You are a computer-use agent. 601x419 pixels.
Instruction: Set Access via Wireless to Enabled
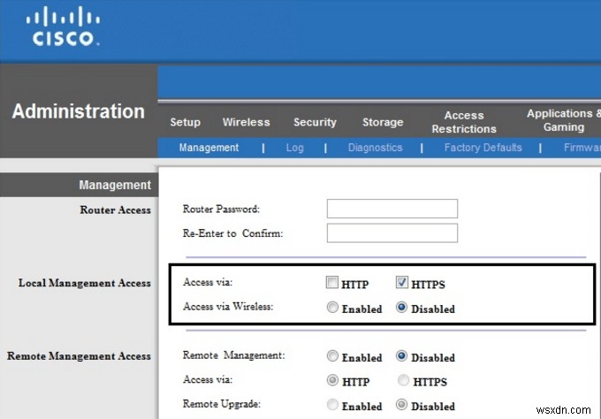pos(332,309)
